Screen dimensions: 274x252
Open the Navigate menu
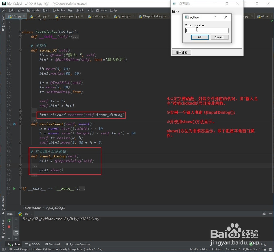click(x=33, y=10)
